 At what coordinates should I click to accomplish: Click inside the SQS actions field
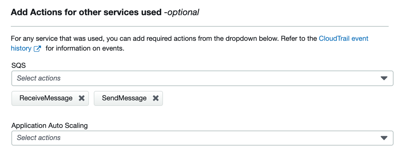[x=202, y=78]
